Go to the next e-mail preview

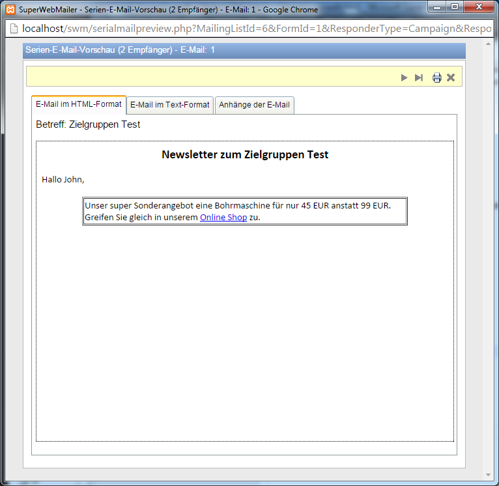[404, 78]
